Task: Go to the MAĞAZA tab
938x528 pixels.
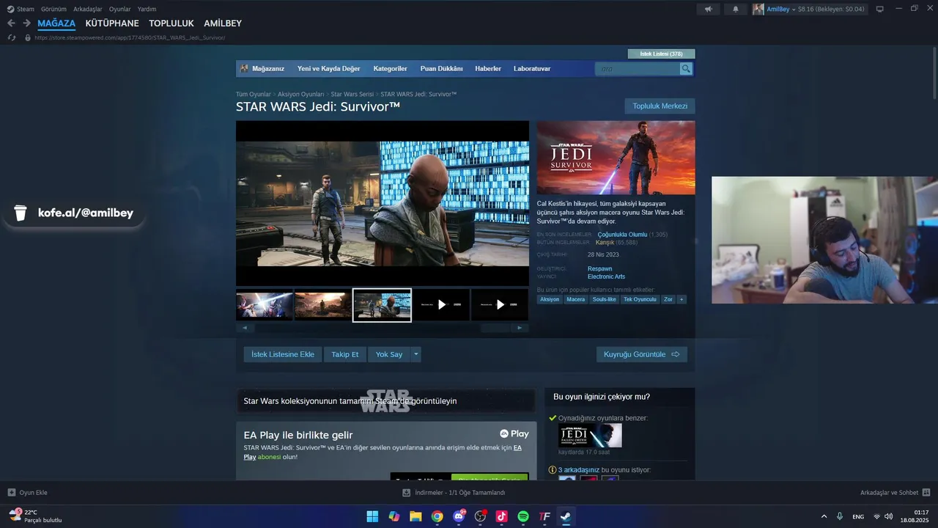Action: tap(56, 23)
